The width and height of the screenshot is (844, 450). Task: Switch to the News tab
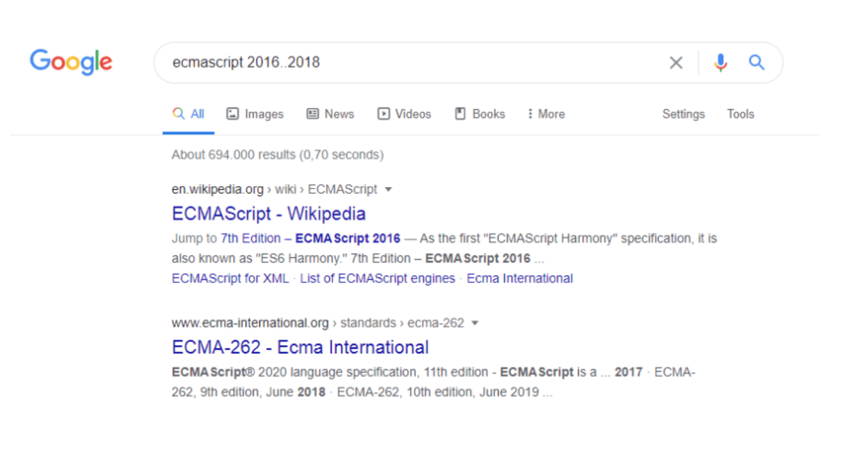[x=331, y=114]
